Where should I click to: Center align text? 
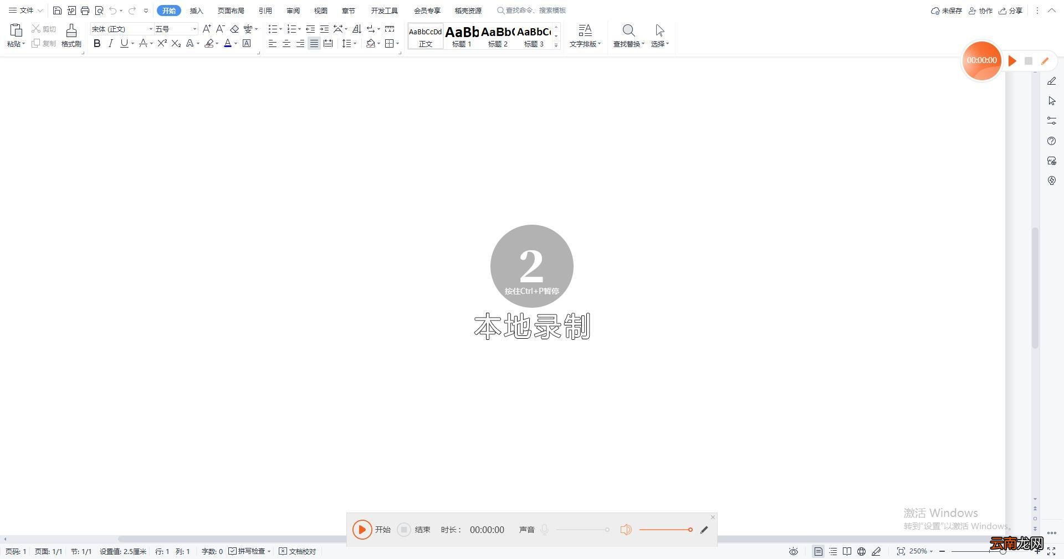(x=286, y=43)
